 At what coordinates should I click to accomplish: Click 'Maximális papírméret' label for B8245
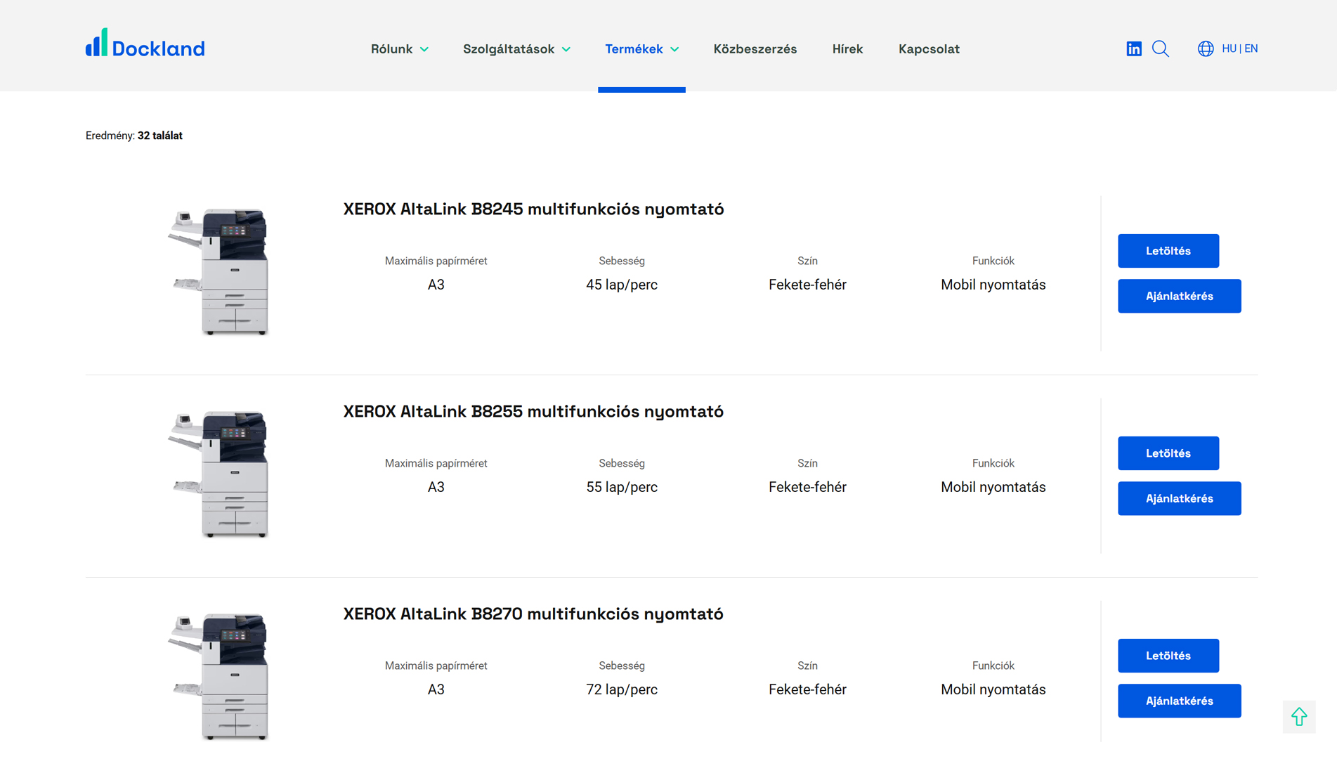click(x=436, y=261)
